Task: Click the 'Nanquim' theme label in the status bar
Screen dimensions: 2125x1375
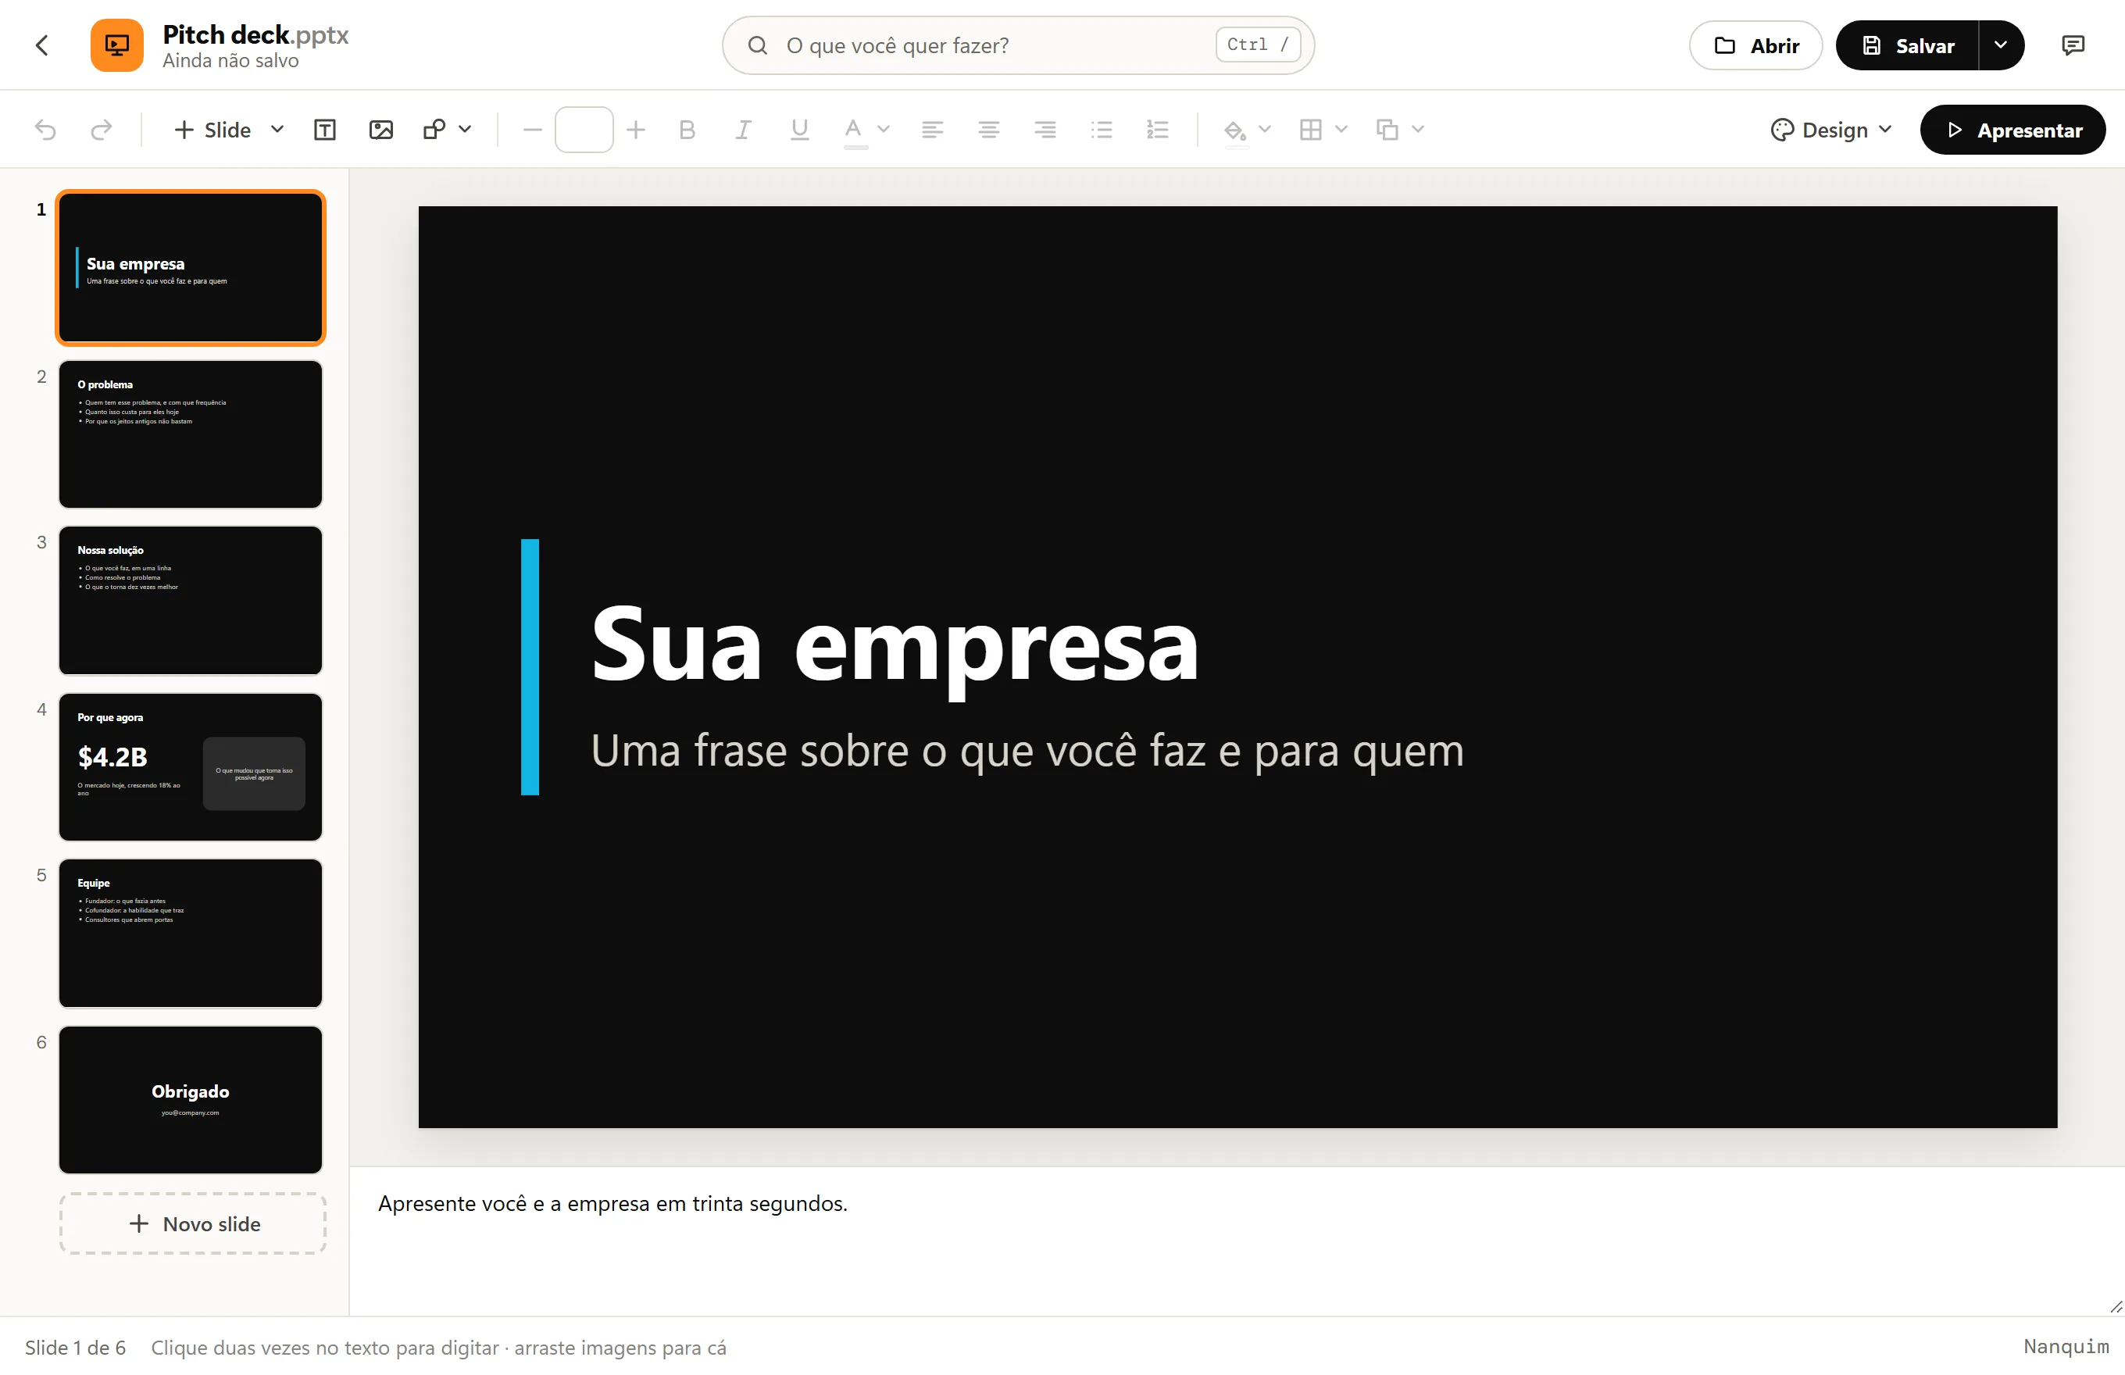Action: 2066,1346
